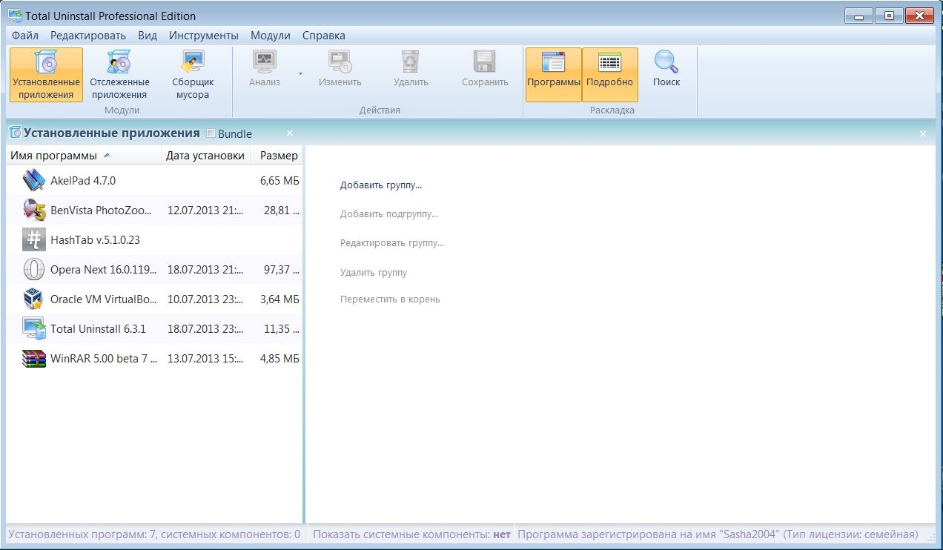
Task: Click the 10.07.2013 install date cell
Action: coord(205,299)
